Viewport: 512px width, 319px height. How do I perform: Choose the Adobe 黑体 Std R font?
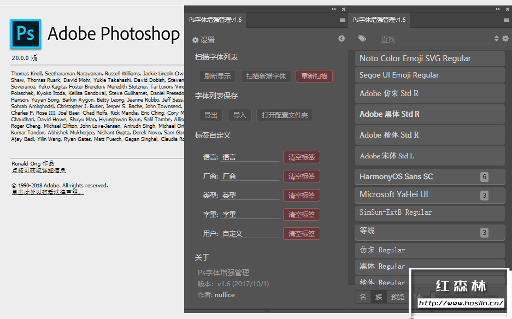429,114
